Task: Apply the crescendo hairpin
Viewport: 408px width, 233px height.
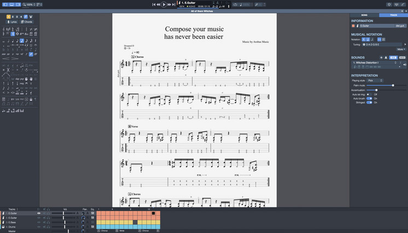Action: tap(6, 58)
